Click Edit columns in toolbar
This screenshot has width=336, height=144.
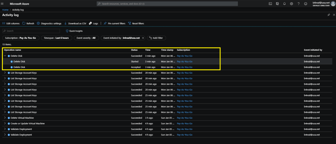click(11, 24)
